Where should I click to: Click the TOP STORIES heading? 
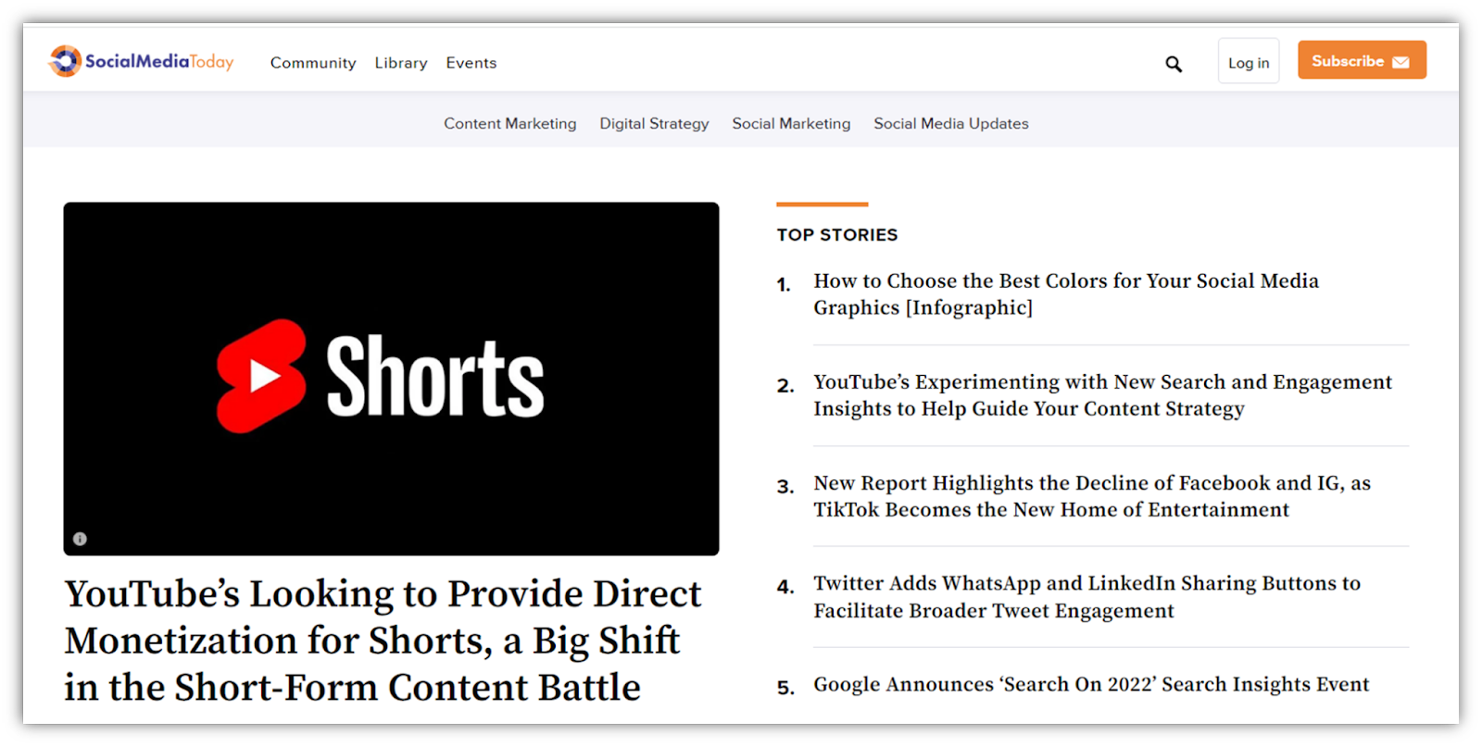tap(837, 235)
